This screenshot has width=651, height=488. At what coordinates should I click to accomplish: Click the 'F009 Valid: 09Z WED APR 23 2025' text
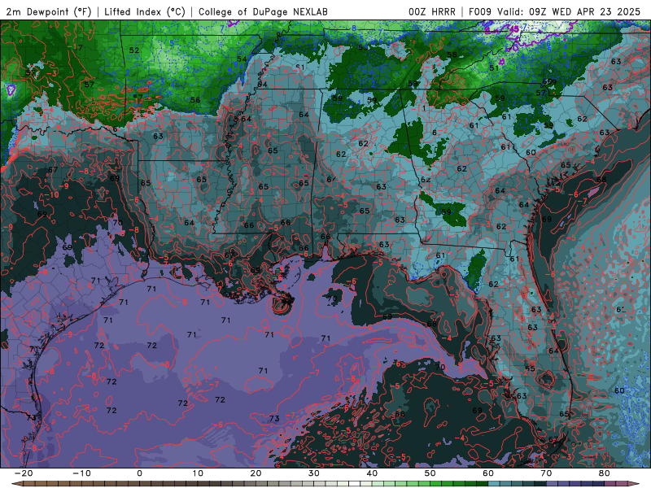tap(555, 11)
